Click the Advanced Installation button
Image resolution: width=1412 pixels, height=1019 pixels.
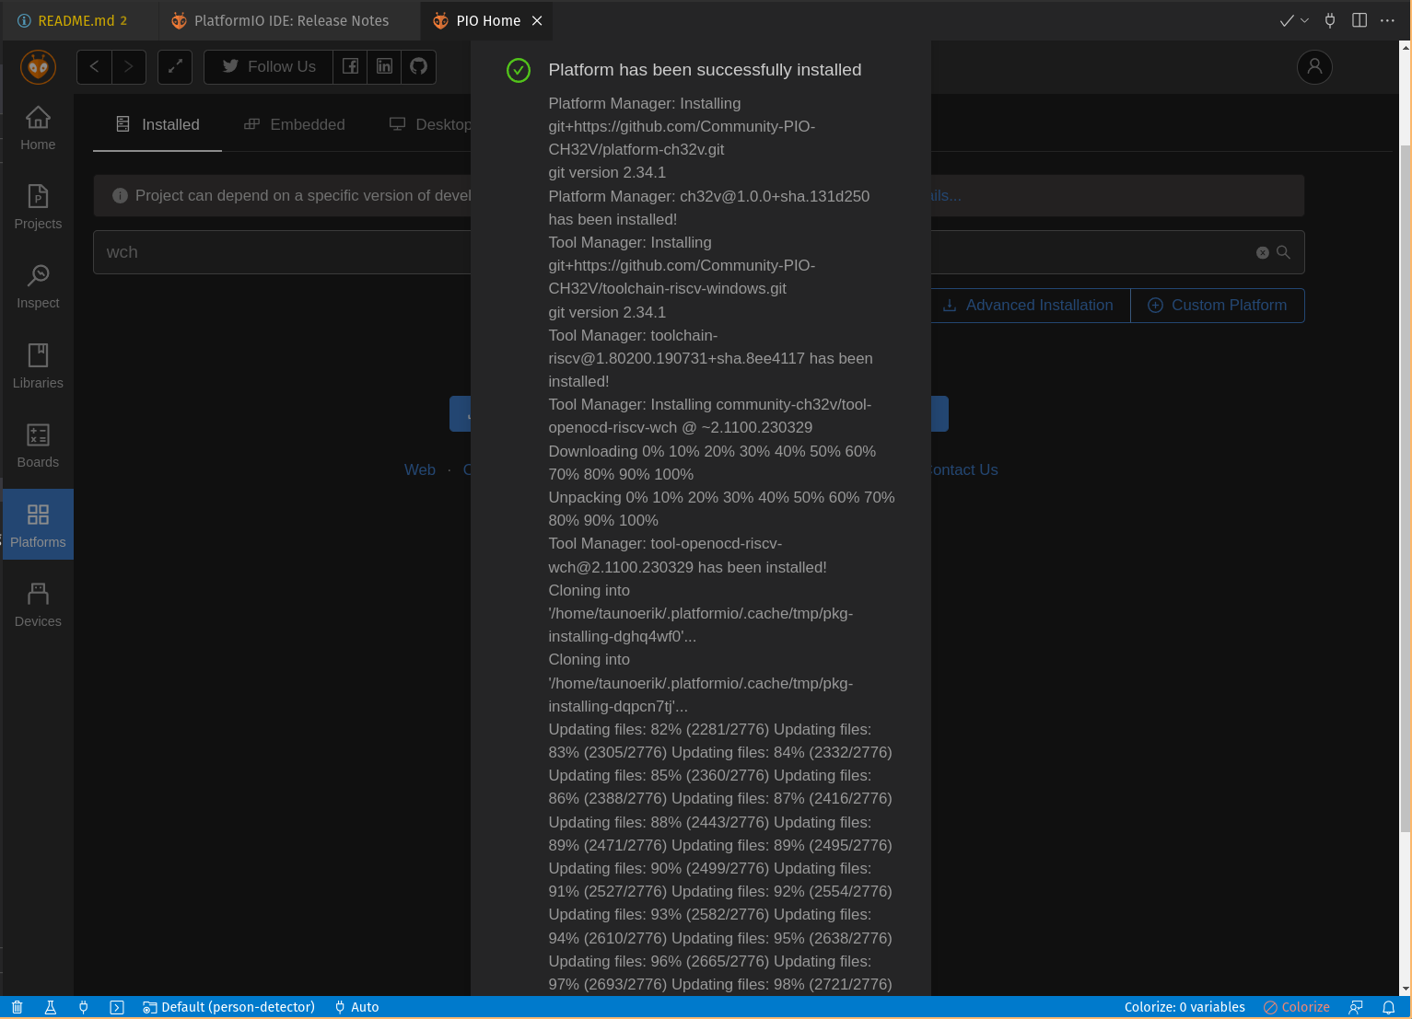(x=1028, y=306)
